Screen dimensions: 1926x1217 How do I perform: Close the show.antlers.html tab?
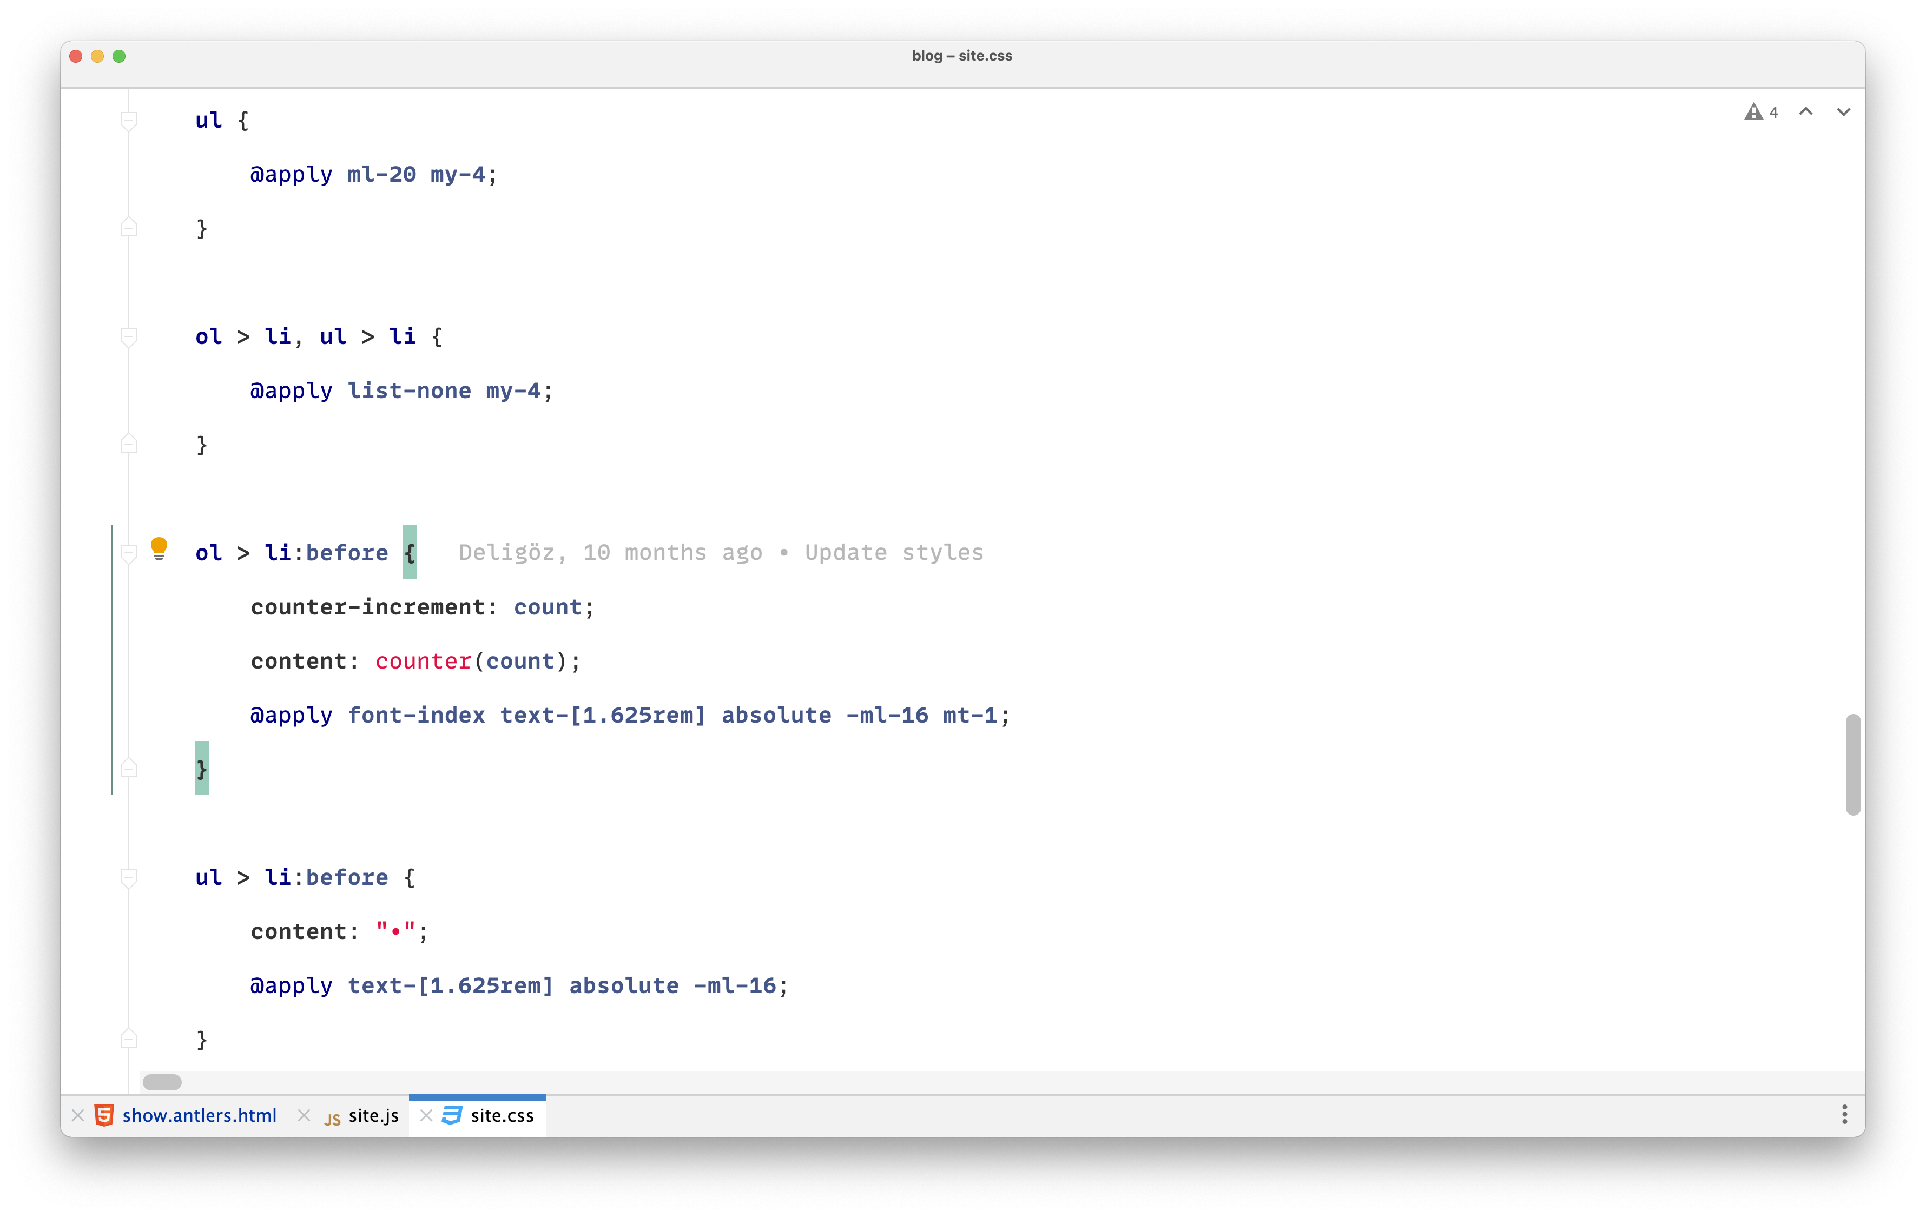(x=77, y=1115)
